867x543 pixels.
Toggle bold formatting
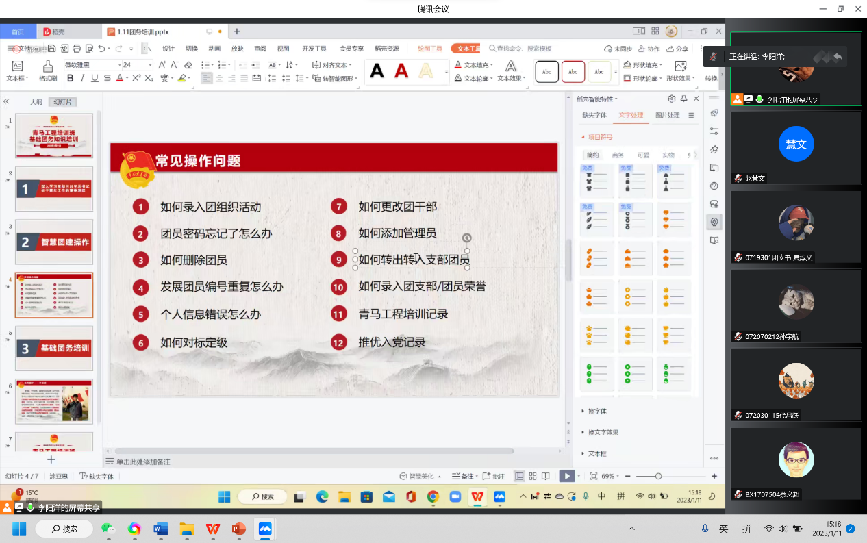tap(70, 79)
